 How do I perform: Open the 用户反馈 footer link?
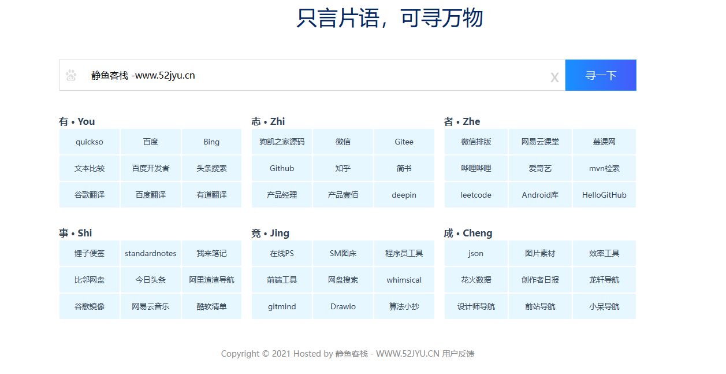(x=458, y=354)
